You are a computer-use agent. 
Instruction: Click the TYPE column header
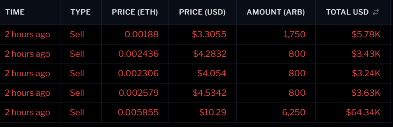[80, 12]
